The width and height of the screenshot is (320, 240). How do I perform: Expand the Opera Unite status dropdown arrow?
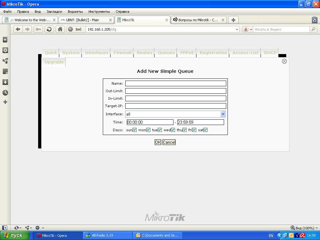click(31, 228)
